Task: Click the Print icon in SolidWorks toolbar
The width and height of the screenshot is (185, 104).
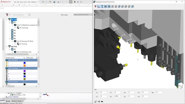Action: 58,2
